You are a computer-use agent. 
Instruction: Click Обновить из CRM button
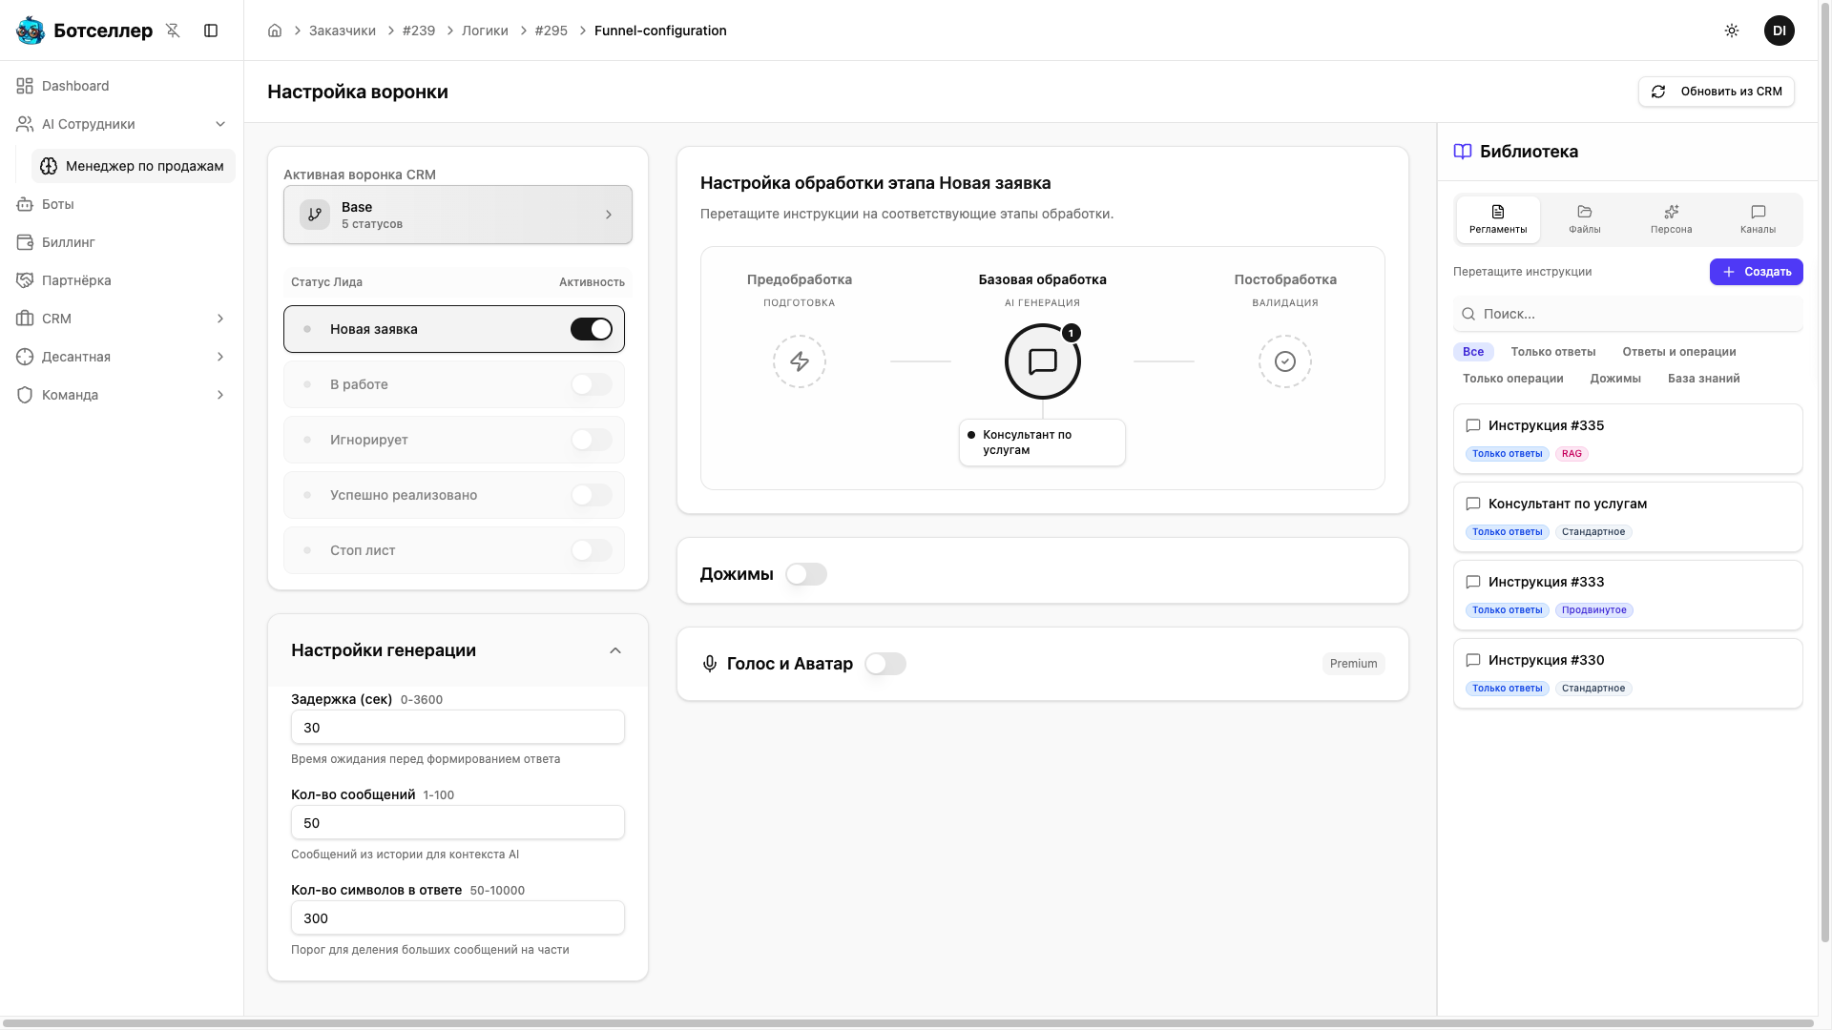point(1716,92)
